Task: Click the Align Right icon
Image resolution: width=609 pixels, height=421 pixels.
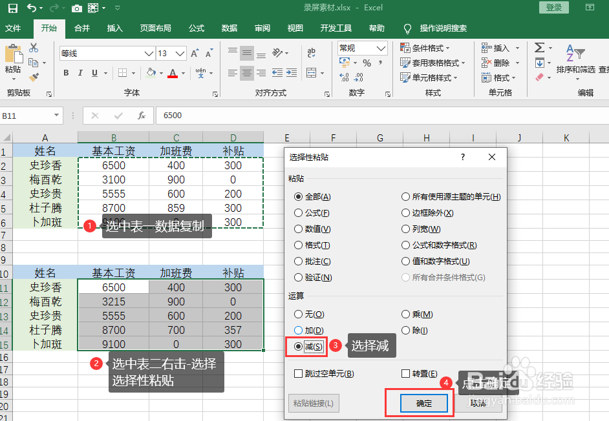Action: (261, 72)
